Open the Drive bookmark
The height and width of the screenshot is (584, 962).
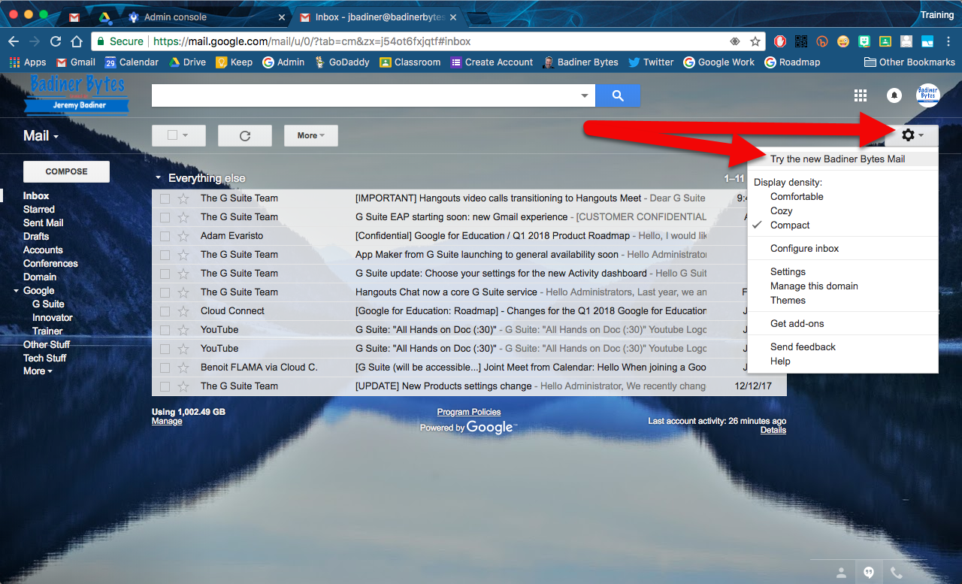pyautogui.click(x=187, y=62)
